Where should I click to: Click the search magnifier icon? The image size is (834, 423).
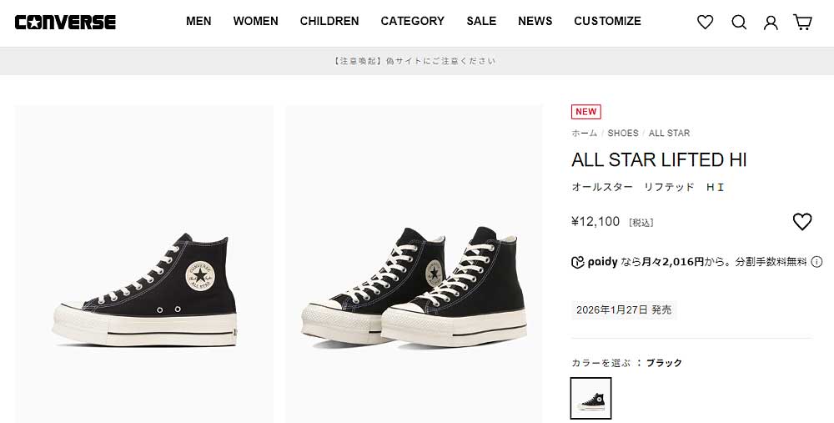point(739,23)
